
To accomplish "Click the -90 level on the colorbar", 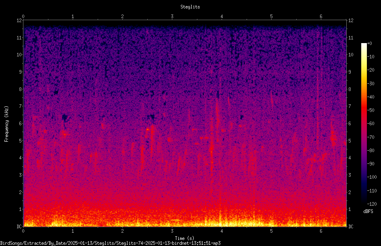I will tap(371, 164).
